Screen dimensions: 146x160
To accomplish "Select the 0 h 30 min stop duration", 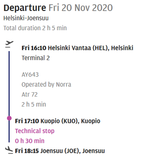I will (30, 141).
